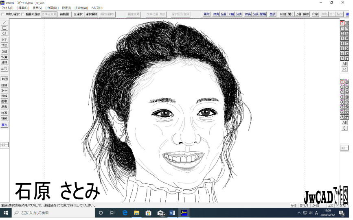Open the ヘルプ(H) menu
This screenshot has width=353, height=220.
(x=97, y=8)
